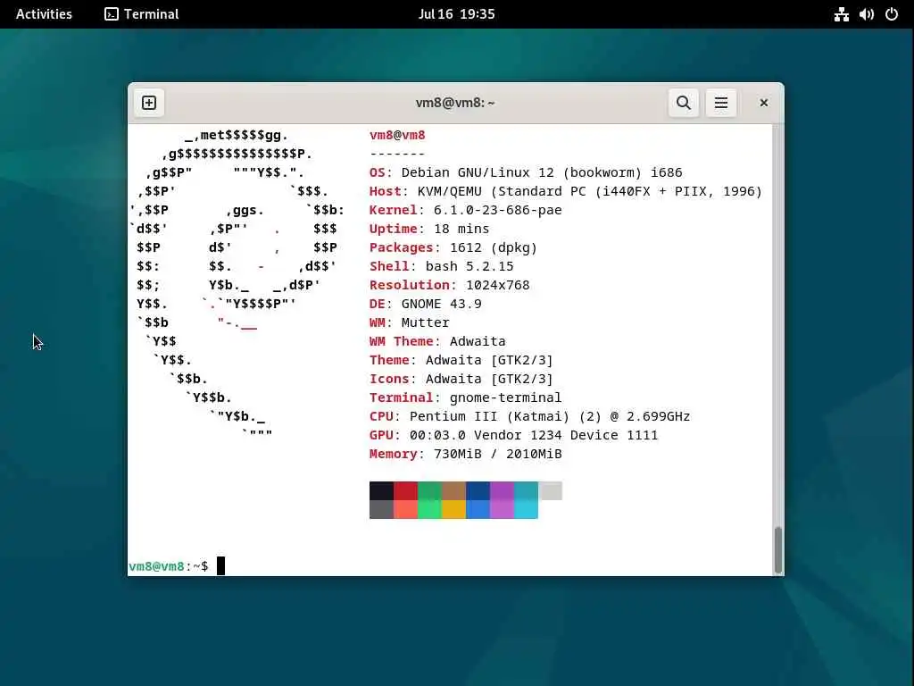Click kernel version '6.1.0-23-686-pae'

coord(498,210)
